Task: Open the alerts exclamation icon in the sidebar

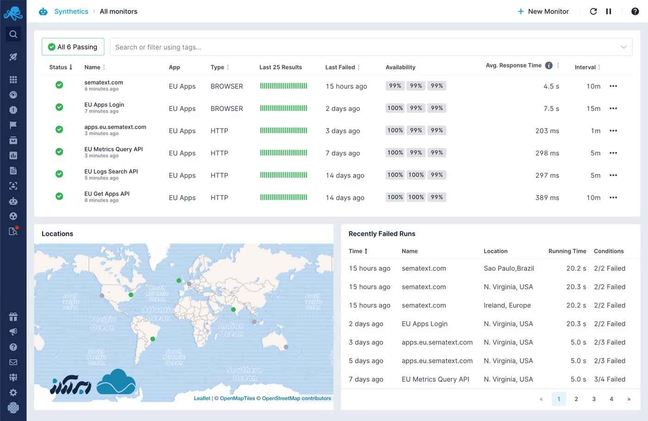Action: [x=13, y=110]
